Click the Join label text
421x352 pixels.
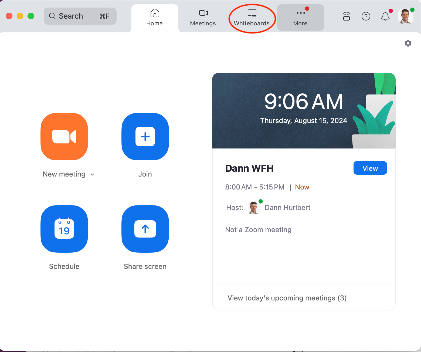click(145, 174)
